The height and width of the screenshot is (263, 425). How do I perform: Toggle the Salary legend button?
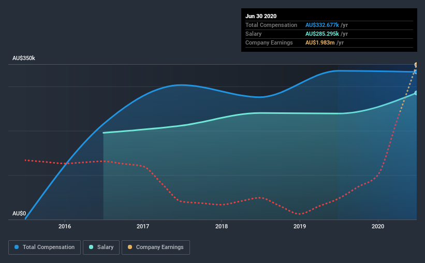[x=101, y=247]
